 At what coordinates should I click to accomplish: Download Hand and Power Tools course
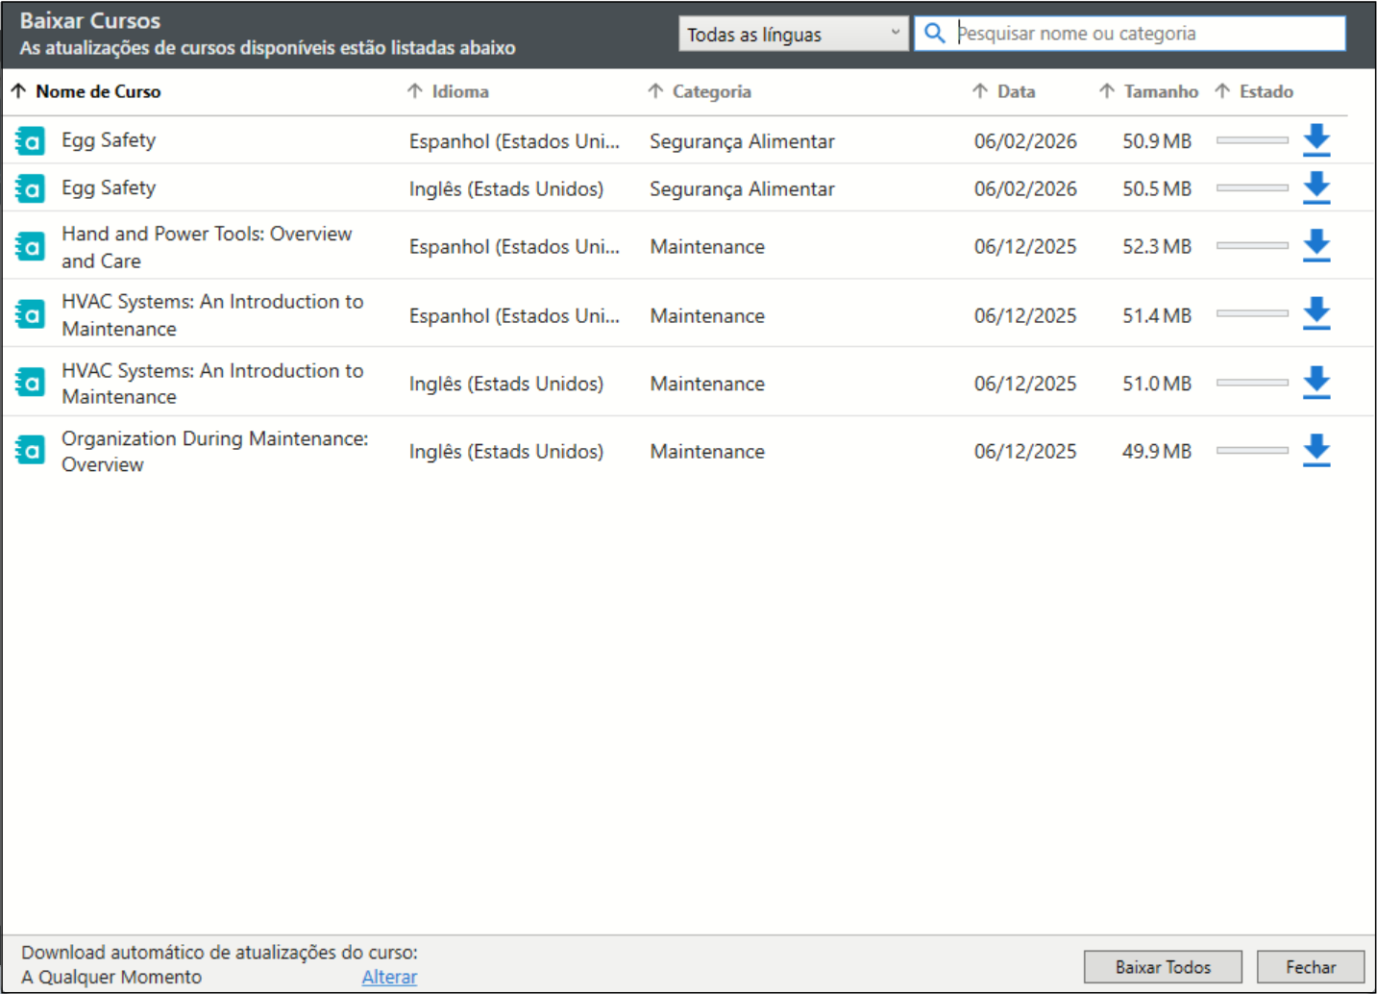1316,246
